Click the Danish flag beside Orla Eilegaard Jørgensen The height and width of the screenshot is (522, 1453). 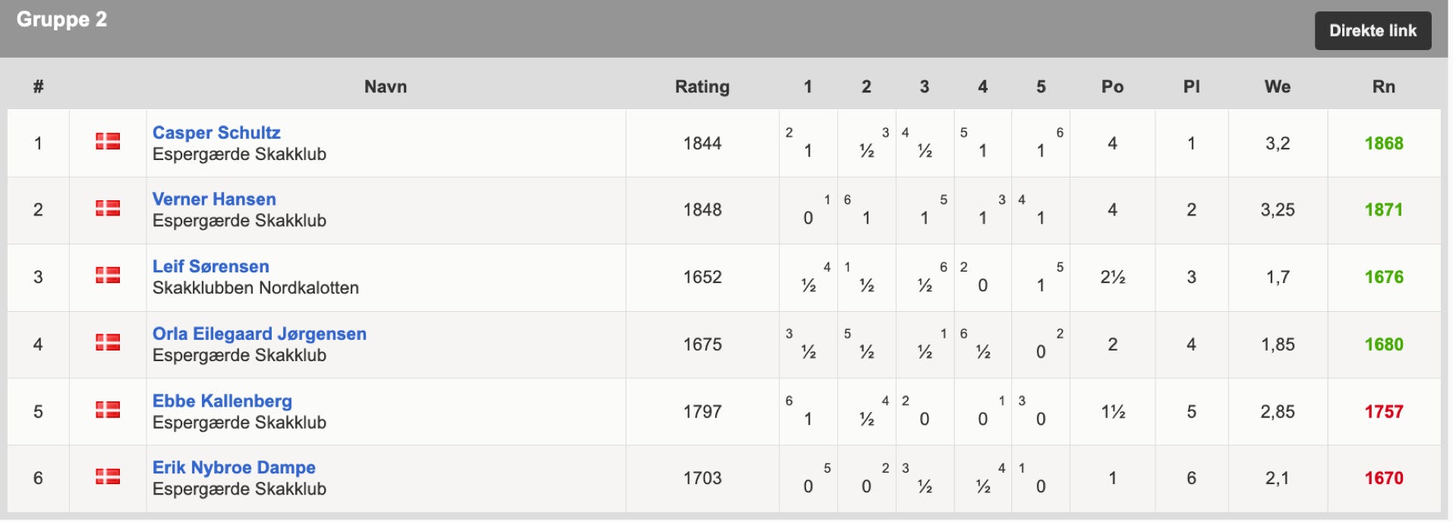(x=108, y=342)
